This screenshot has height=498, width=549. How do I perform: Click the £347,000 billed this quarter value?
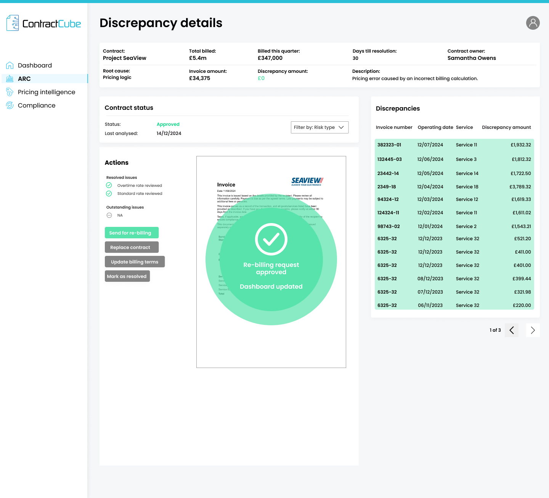[270, 58]
